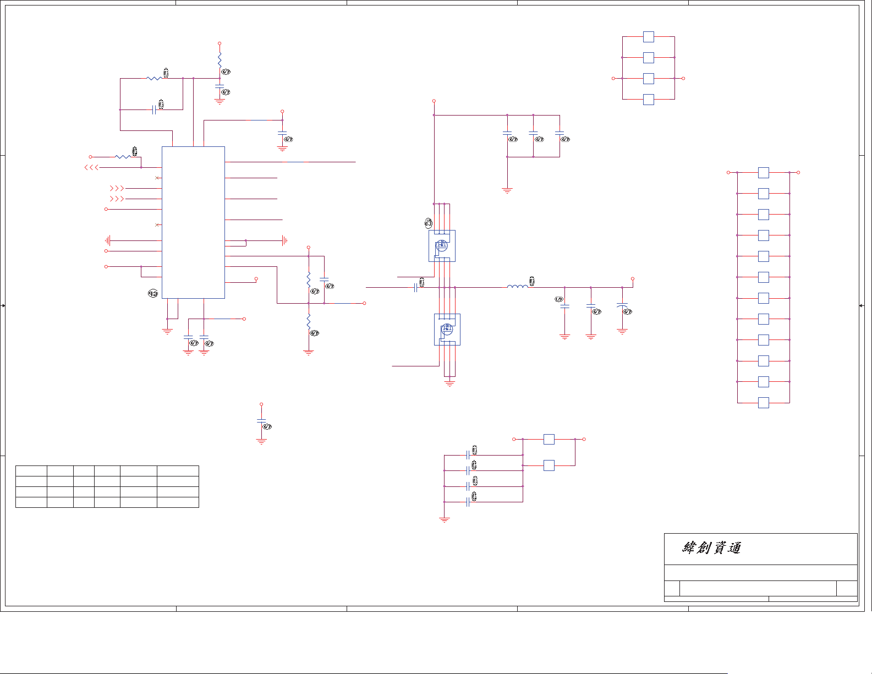Click the sideways ground symbol right of the IC

284,240
